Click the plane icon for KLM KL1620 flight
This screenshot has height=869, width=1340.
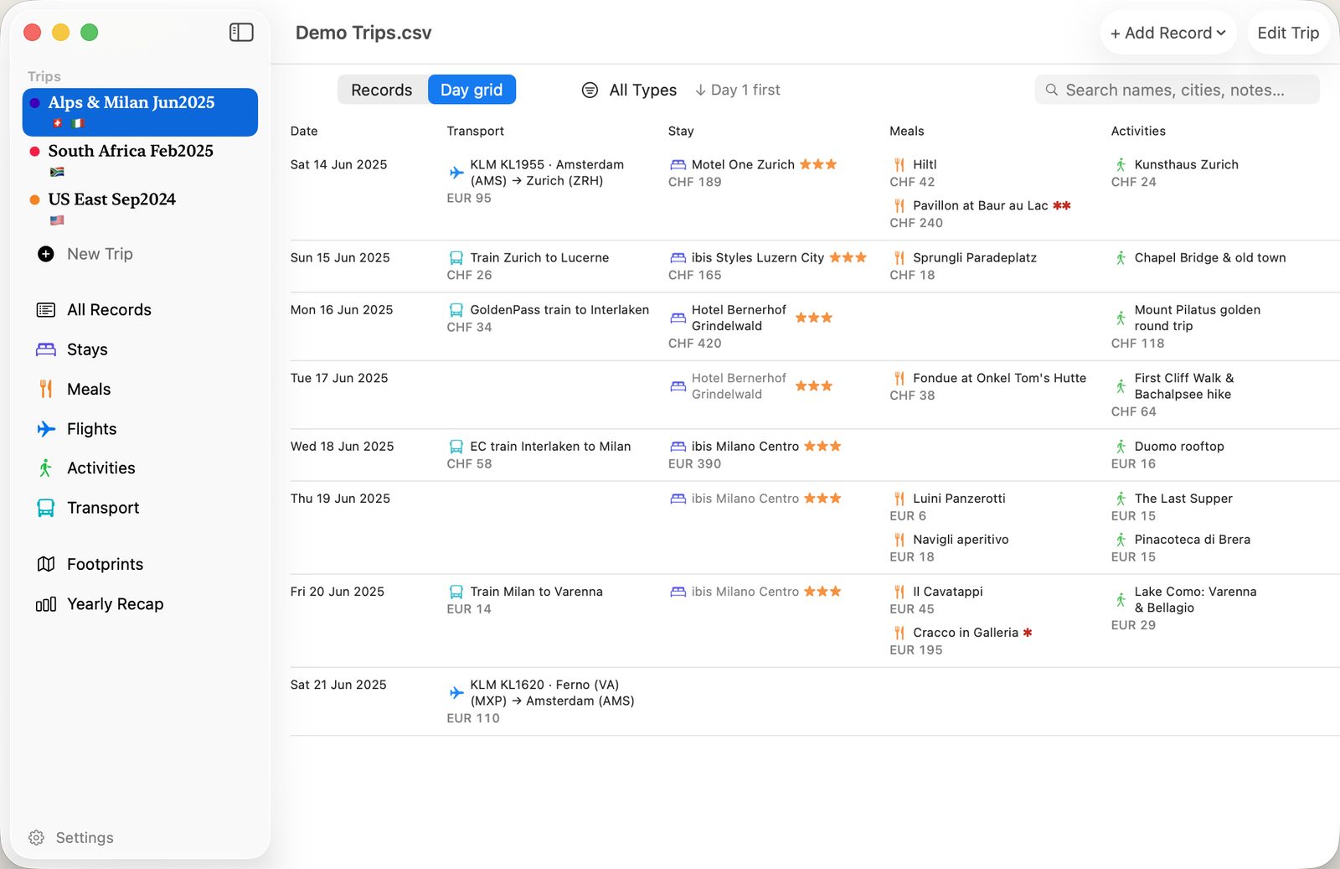tap(456, 693)
